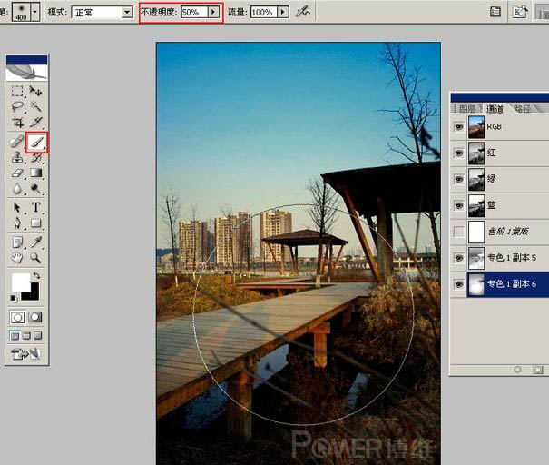Screen dimensions: 549x465
Task: Open the brush preset picker dropdown
Action: [35, 13]
